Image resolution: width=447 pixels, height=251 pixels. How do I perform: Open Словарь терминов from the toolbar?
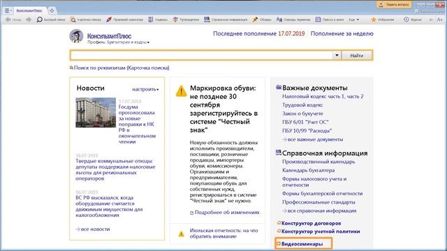[x=293, y=20]
